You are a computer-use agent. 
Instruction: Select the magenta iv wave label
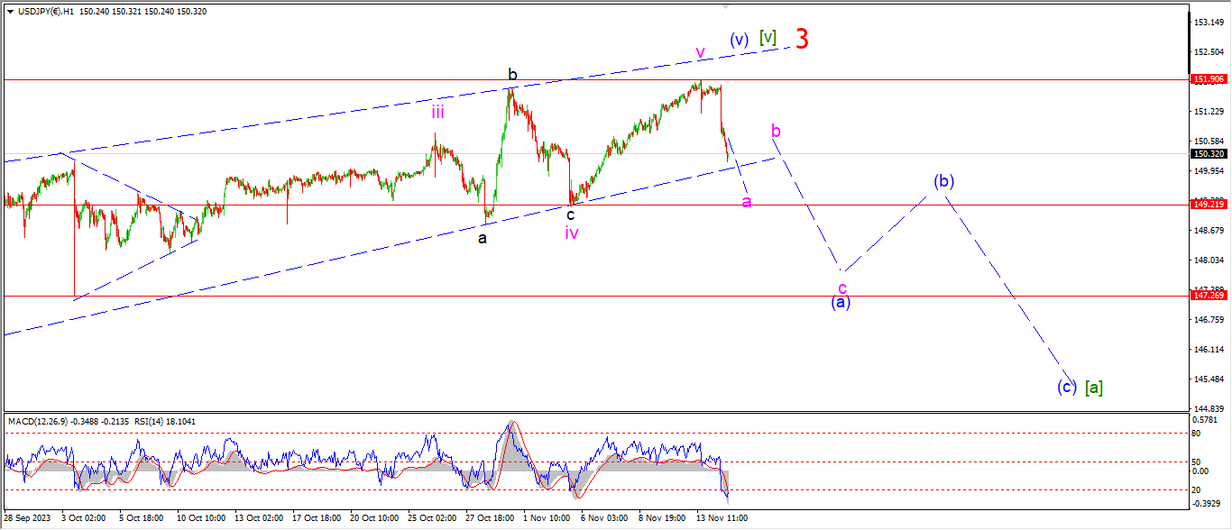tap(572, 233)
